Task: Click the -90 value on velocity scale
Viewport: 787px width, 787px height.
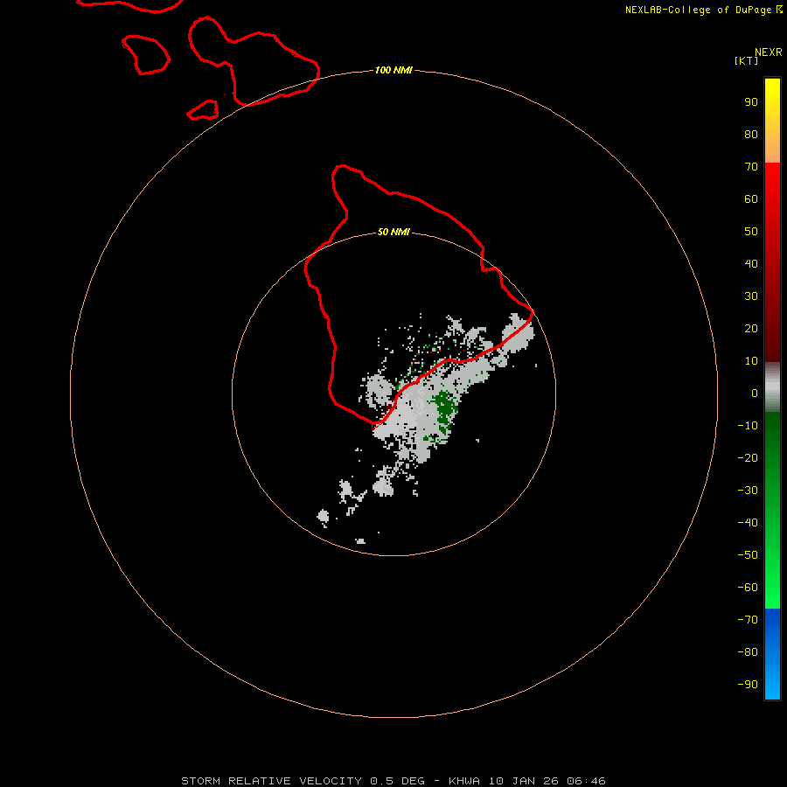Action: (x=748, y=685)
